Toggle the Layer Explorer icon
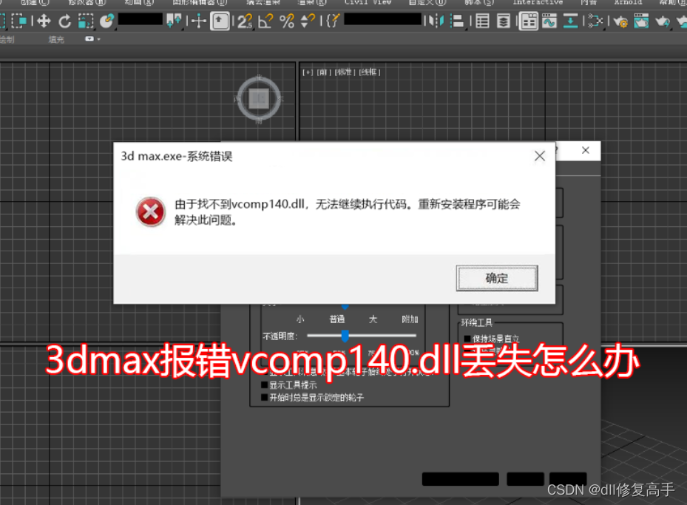The image size is (687, 505). coord(504,21)
